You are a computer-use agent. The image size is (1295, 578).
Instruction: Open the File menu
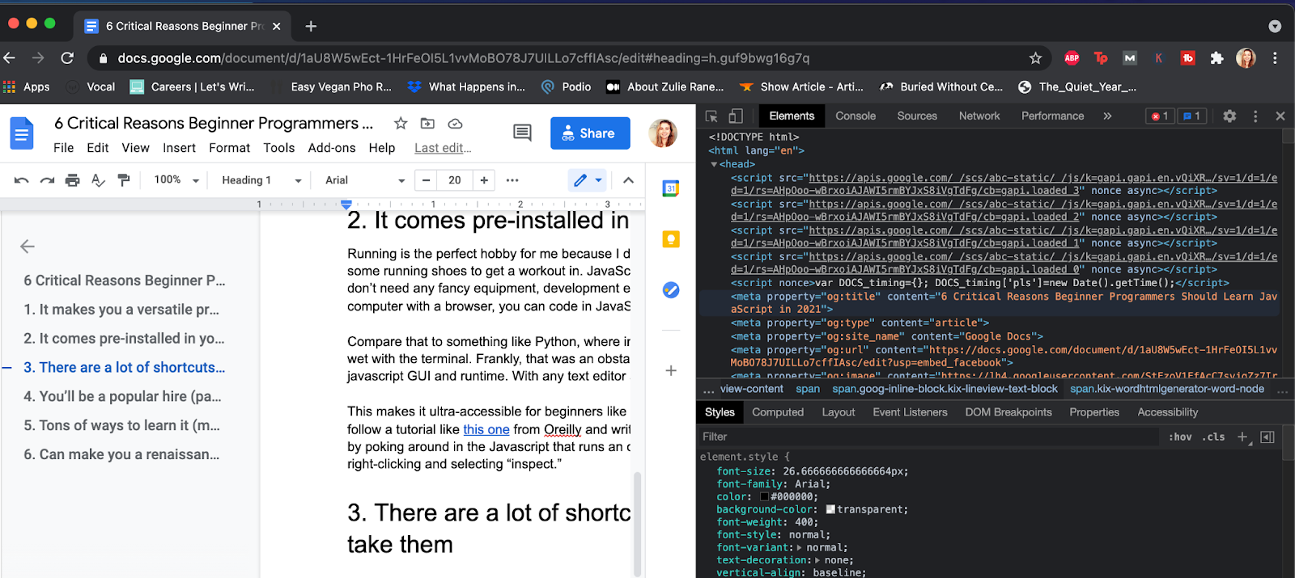point(63,148)
